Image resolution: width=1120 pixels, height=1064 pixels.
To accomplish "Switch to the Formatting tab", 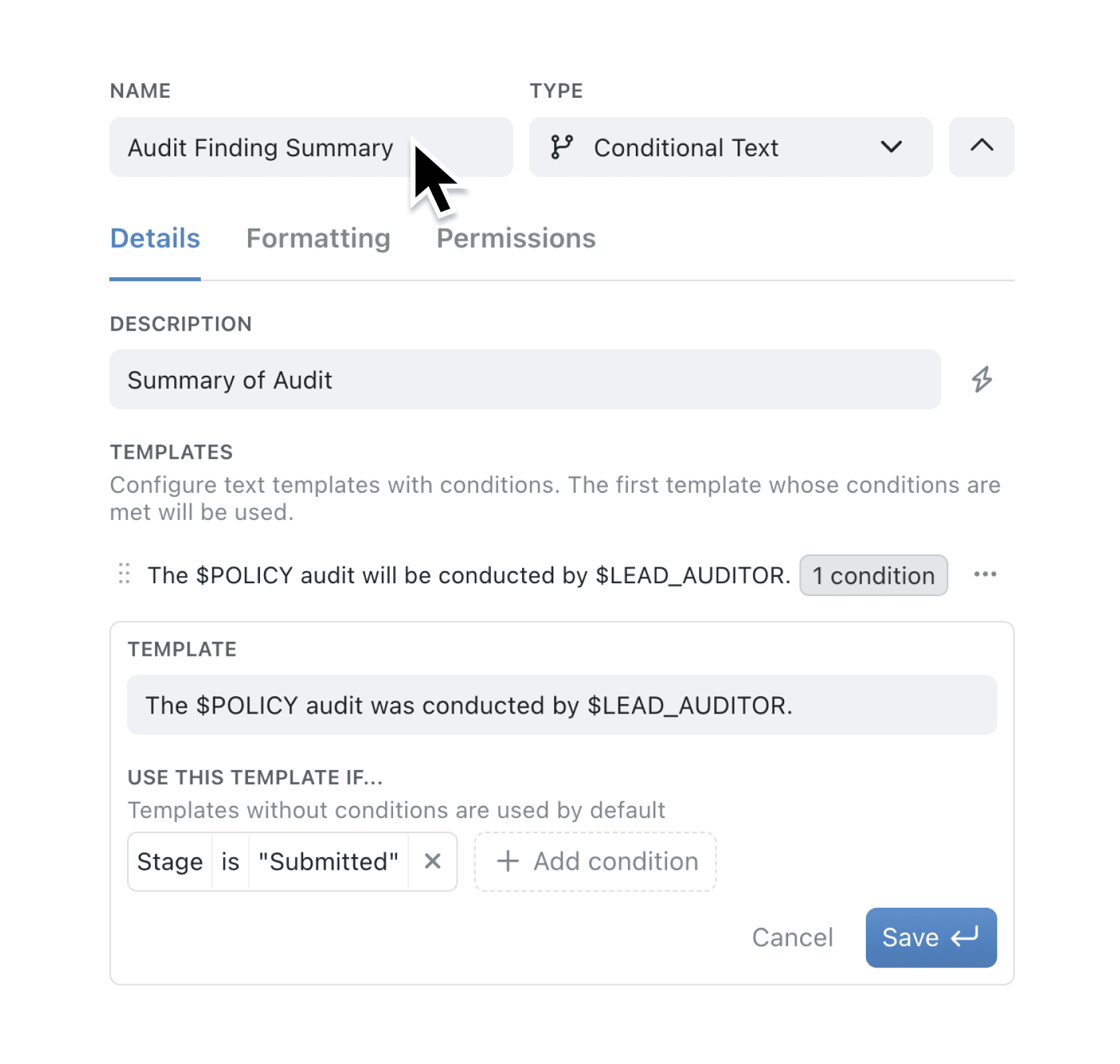I will (318, 238).
